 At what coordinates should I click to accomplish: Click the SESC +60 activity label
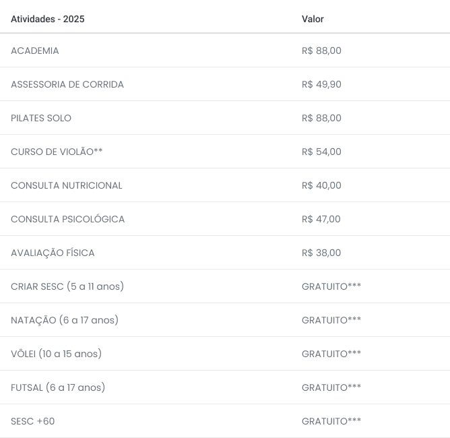click(x=33, y=421)
